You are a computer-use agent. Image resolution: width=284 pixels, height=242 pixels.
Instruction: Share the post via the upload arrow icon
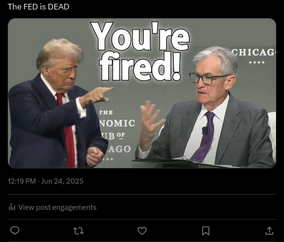pos(269,231)
